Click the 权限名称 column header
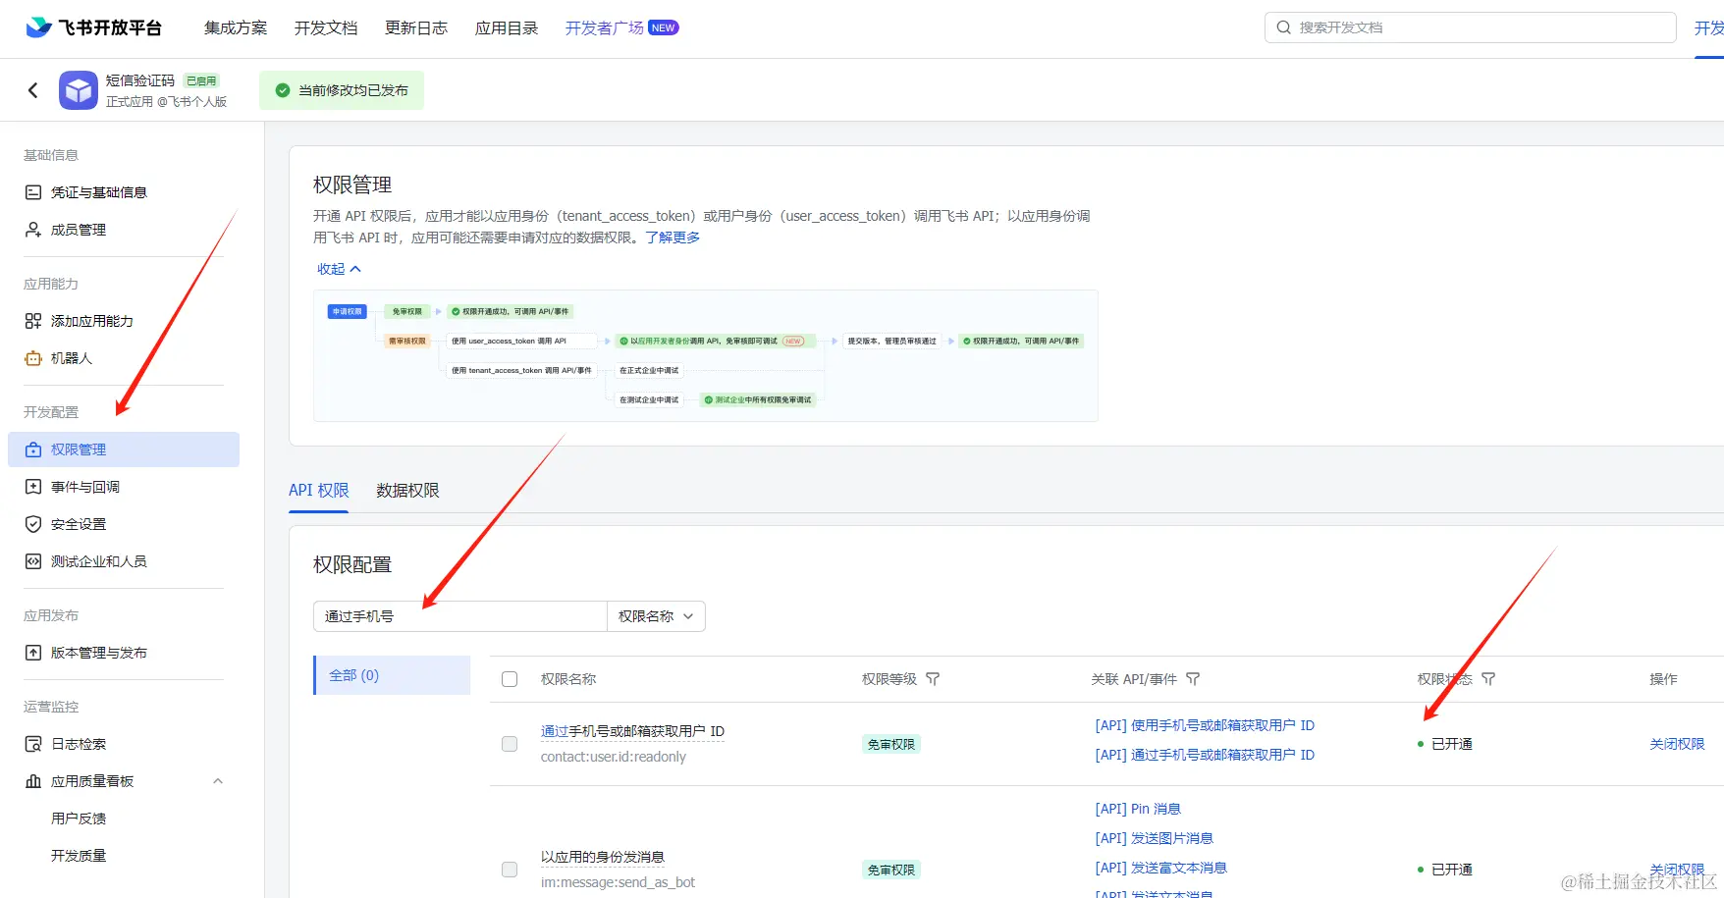This screenshot has height=898, width=1724. pyautogui.click(x=568, y=679)
